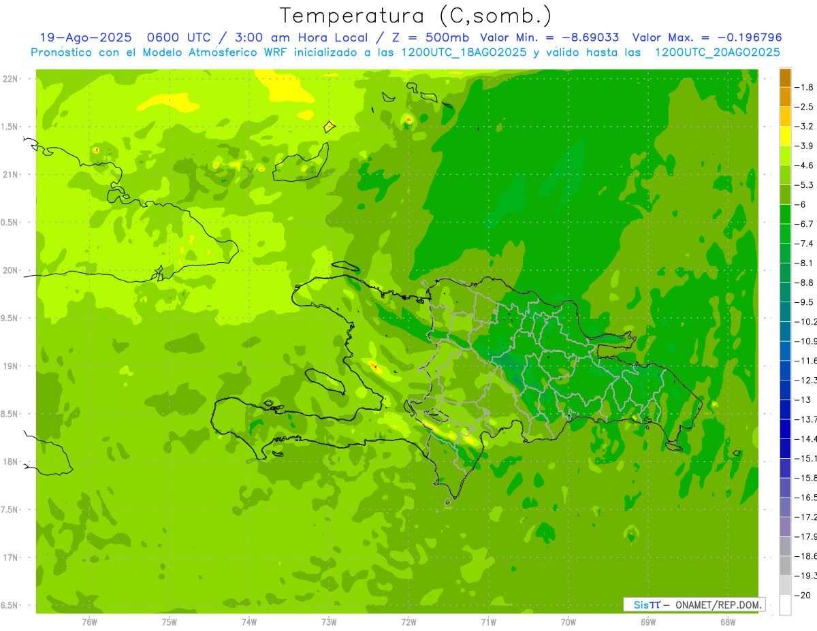The image size is (817, 631).
Task: Click the "76W" longitude label
Action: pos(89,621)
